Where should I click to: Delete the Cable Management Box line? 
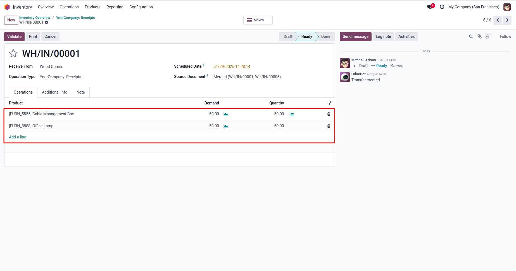click(329, 114)
